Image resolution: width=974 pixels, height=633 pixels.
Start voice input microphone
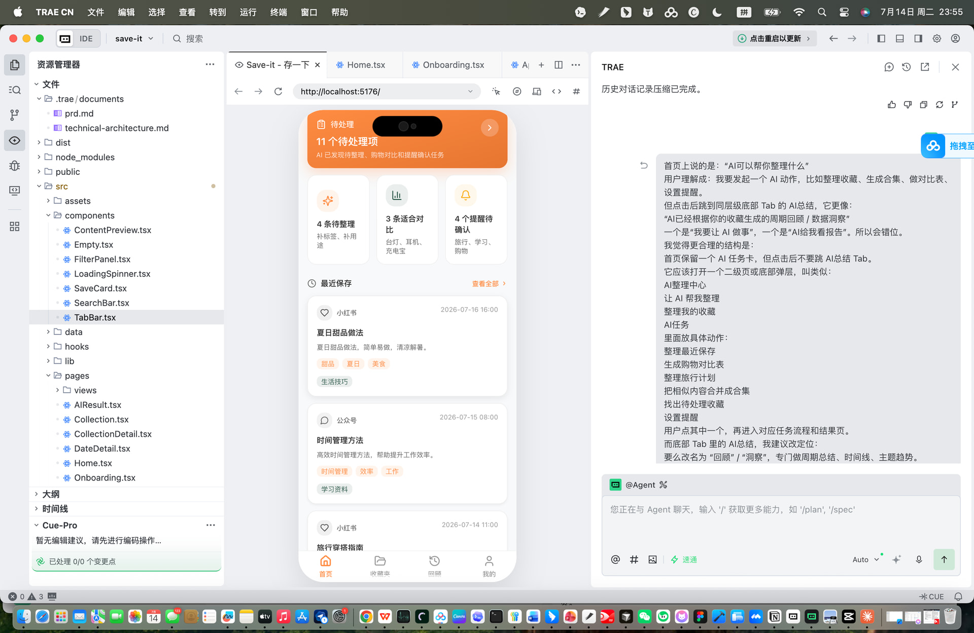pyautogui.click(x=919, y=560)
